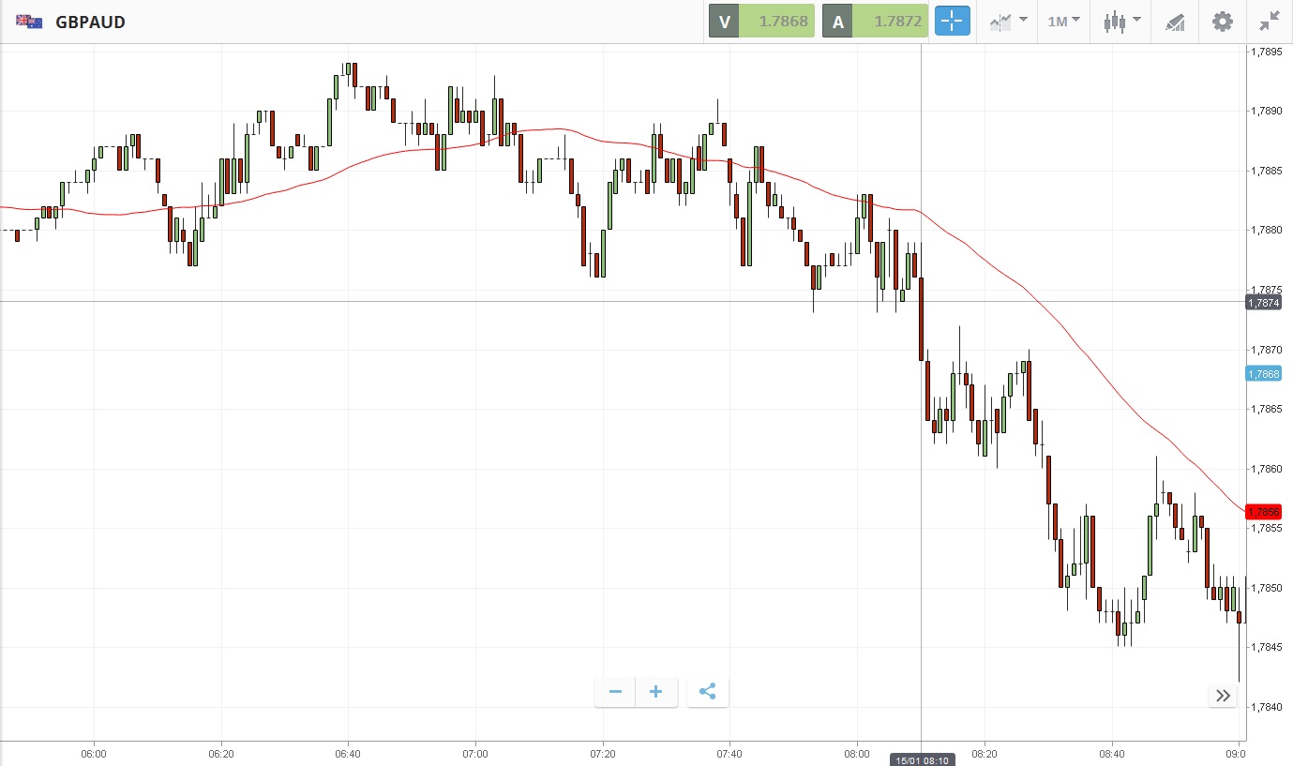Screen dimensions: 1293x766
Task: Click the 15/01 08:10 time marker
Action: tap(922, 759)
